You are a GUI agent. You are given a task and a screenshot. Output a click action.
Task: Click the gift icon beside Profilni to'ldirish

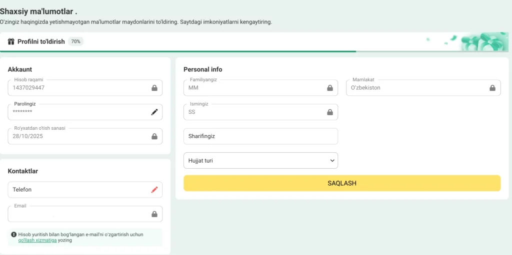pos(11,41)
